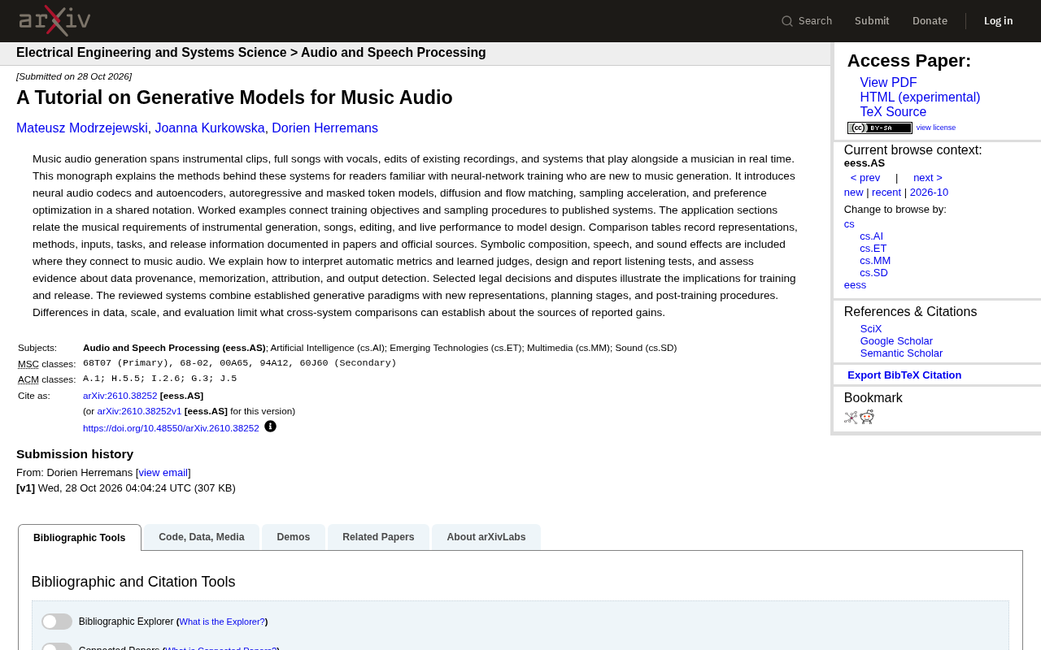
Task: Download TeX Source
Action: tap(893, 112)
